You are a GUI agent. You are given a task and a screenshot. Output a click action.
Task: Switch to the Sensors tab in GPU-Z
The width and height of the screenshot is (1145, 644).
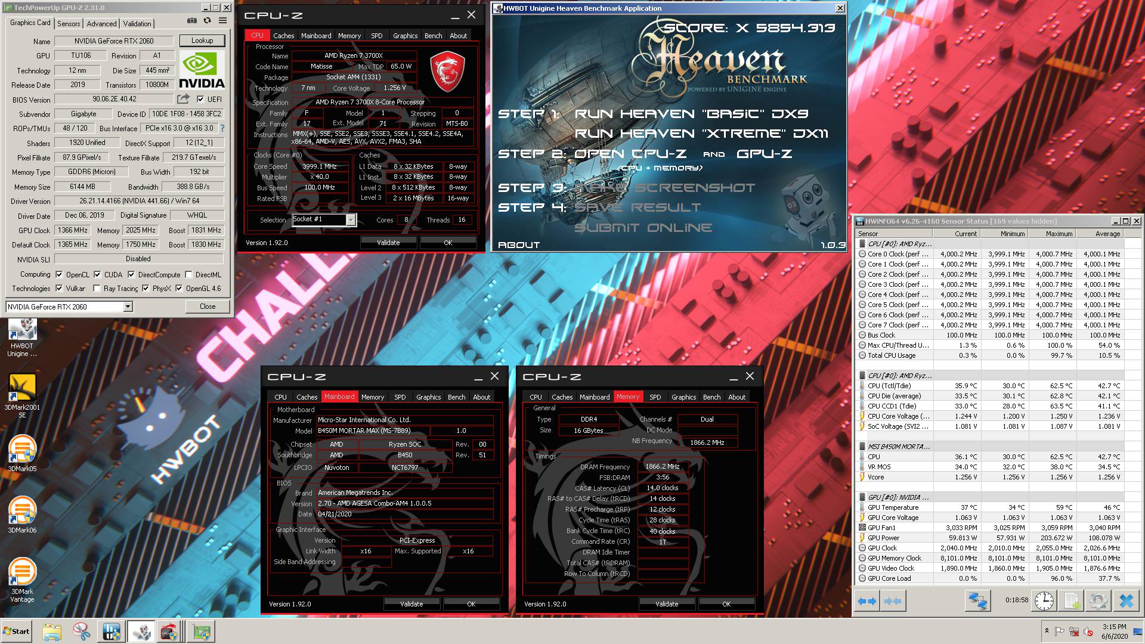point(69,24)
